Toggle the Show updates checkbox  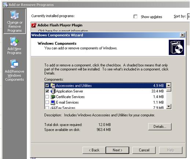(135, 16)
